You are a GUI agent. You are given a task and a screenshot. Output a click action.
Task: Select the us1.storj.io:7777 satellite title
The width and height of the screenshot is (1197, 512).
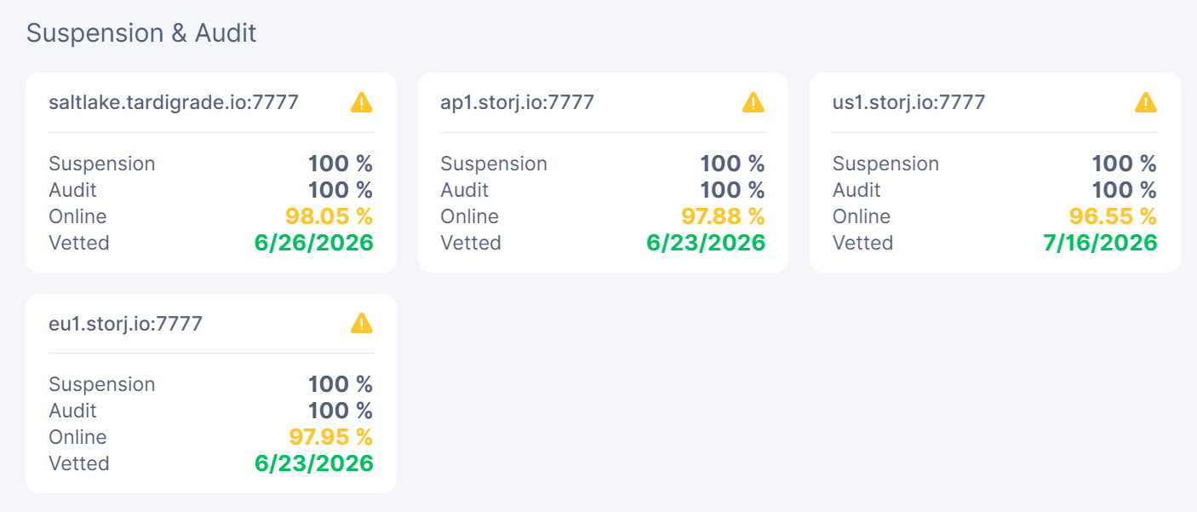coord(908,102)
